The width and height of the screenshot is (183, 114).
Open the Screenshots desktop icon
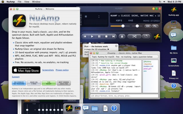tap(174, 62)
